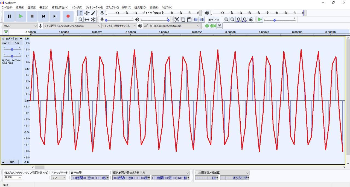The width and height of the screenshot is (350, 187).
Task: Close the audio track with X button
Action: point(3,39)
